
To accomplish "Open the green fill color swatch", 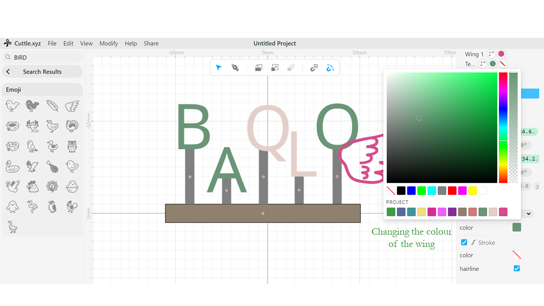I will pos(517,227).
